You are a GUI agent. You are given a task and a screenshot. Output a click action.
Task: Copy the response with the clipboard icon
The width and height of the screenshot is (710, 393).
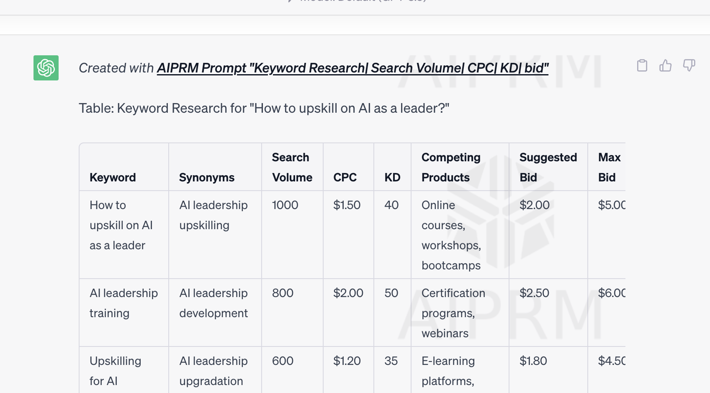(x=642, y=65)
